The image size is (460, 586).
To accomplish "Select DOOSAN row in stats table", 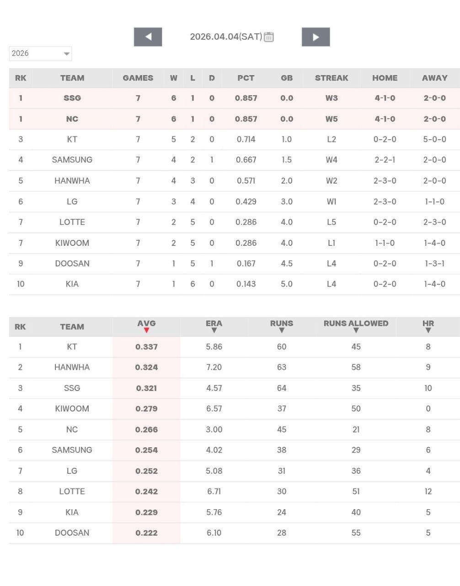I will 72,533.
